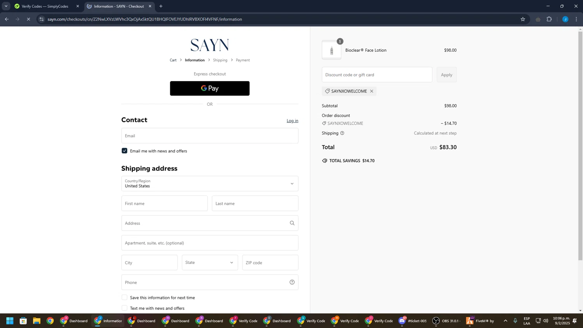Click the Discount code or gift card field
Image resolution: width=583 pixels, height=328 pixels.
point(377,75)
